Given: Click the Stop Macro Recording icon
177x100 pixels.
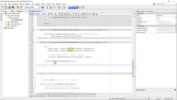Looking at the screenshot, I should click(x=90, y=14).
